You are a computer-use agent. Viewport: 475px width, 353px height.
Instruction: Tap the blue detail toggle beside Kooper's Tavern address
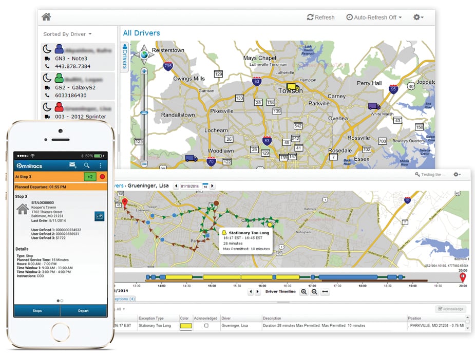[x=101, y=217]
